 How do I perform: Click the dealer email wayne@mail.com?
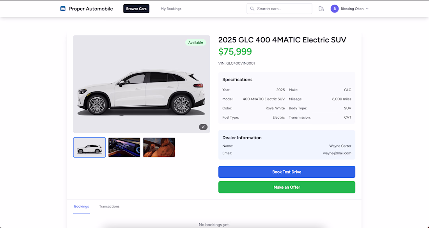(337, 153)
